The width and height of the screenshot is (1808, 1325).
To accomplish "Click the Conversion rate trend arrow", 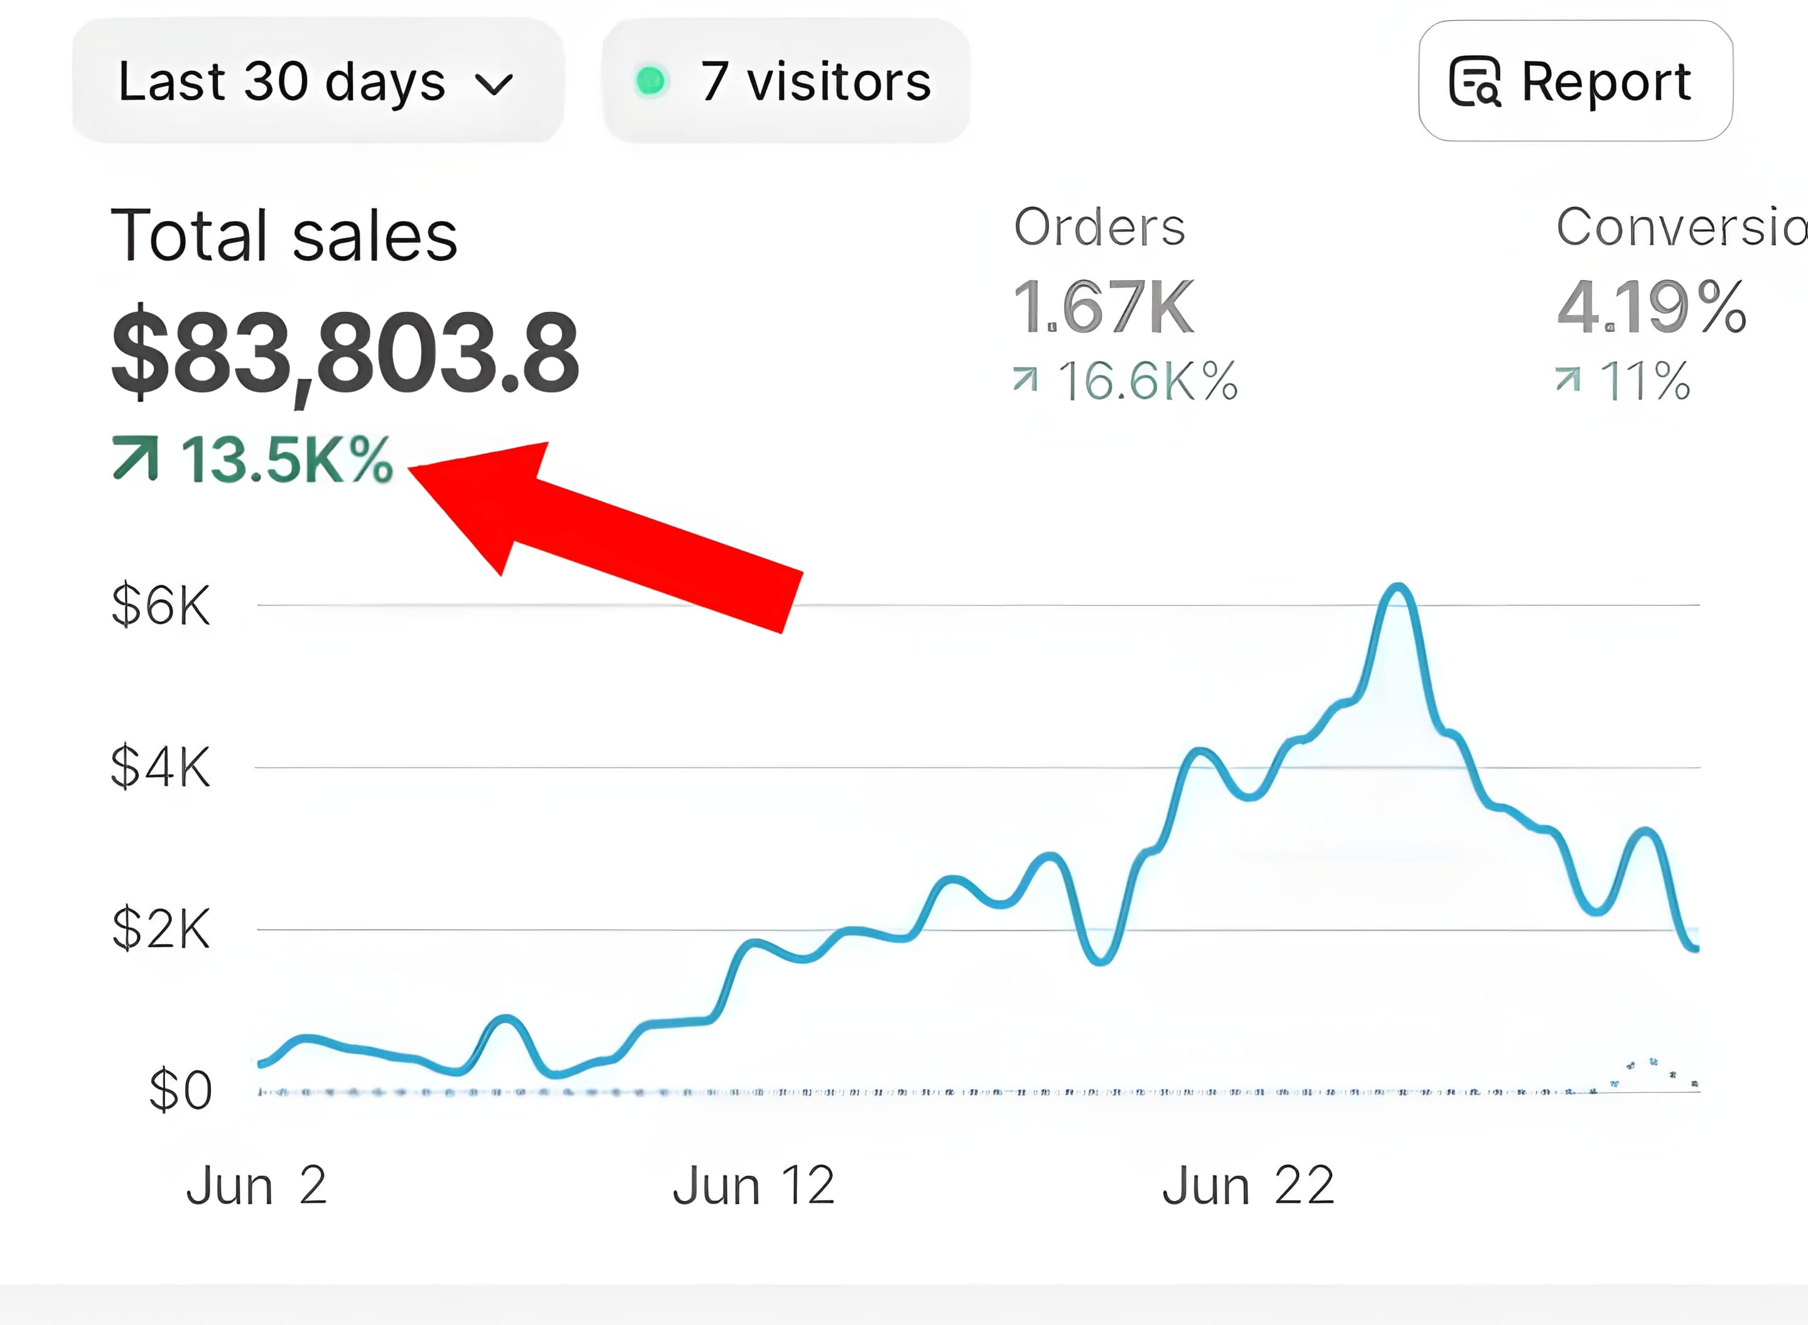I will (x=1568, y=378).
